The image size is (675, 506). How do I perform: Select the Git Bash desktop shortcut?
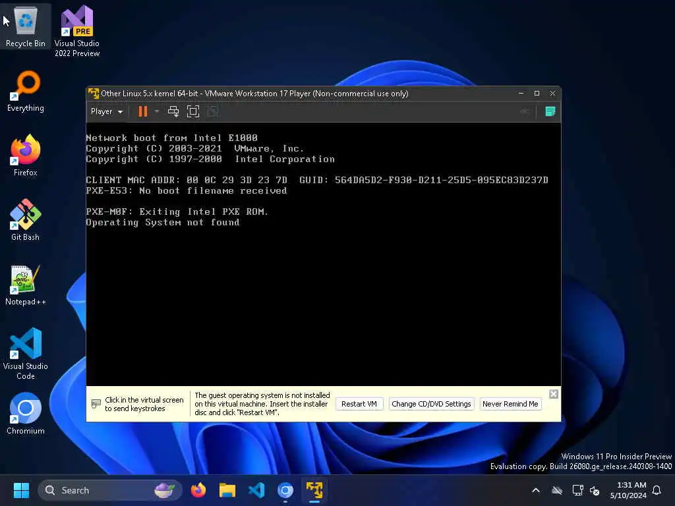(x=26, y=220)
